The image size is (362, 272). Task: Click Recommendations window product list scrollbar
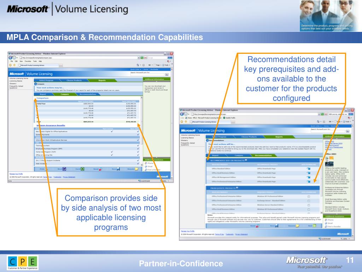[321, 186]
